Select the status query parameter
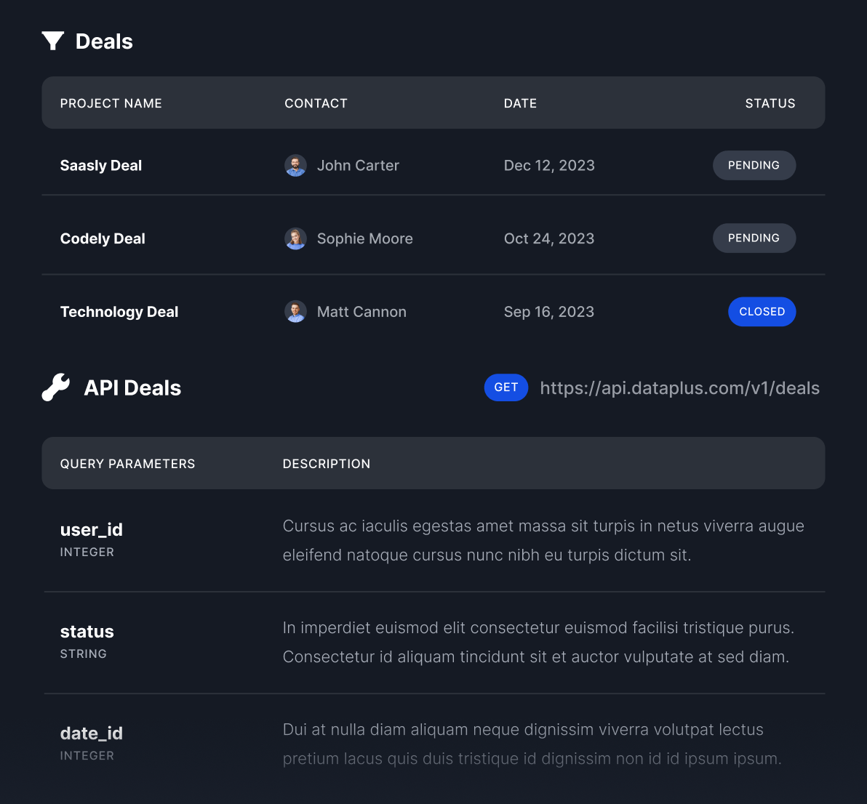The height and width of the screenshot is (804, 867). click(87, 632)
